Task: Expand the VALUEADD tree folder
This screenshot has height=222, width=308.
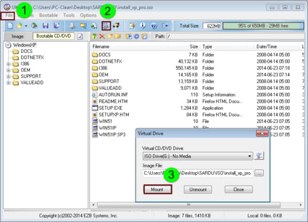Action: [x=9, y=83]
